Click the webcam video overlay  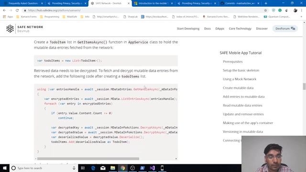coord(273,154)
